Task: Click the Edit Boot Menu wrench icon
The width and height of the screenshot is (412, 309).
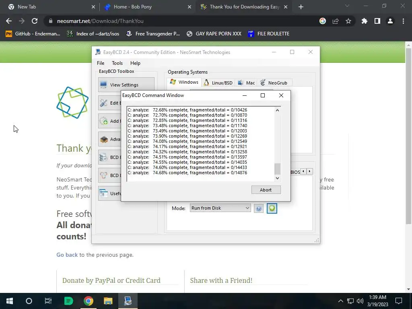Action: [103, 103]
